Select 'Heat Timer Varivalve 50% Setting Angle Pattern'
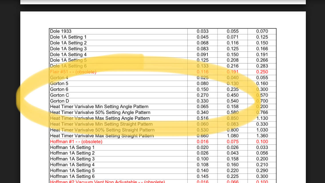Viewport: 325px width, 183px height. click(x=100, y=112)
